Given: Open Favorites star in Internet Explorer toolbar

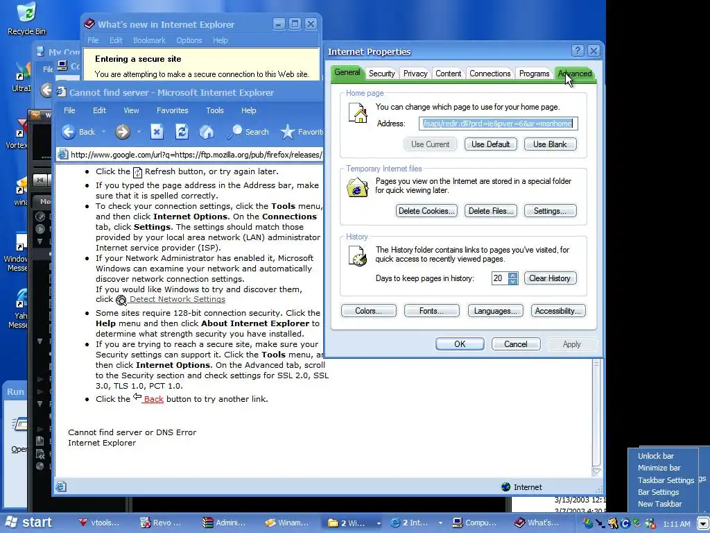Looking at the screenshot, I should coord(288,132).
